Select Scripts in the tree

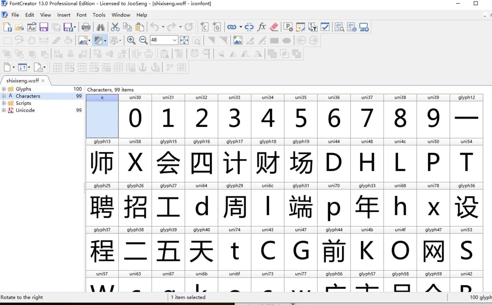point(23,103)
